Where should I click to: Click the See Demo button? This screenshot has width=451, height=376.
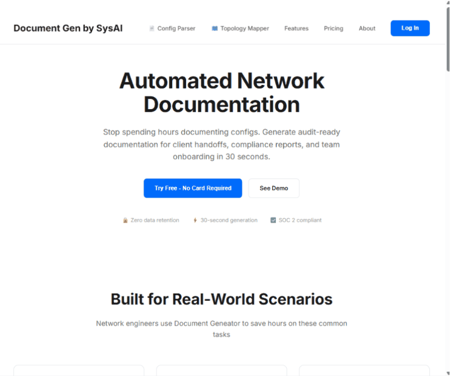274,188
